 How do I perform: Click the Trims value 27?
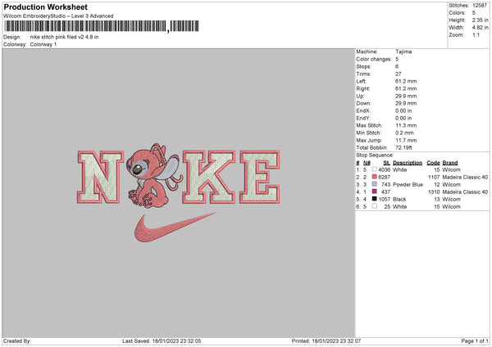pyautogui.click(x=399, y=74)
